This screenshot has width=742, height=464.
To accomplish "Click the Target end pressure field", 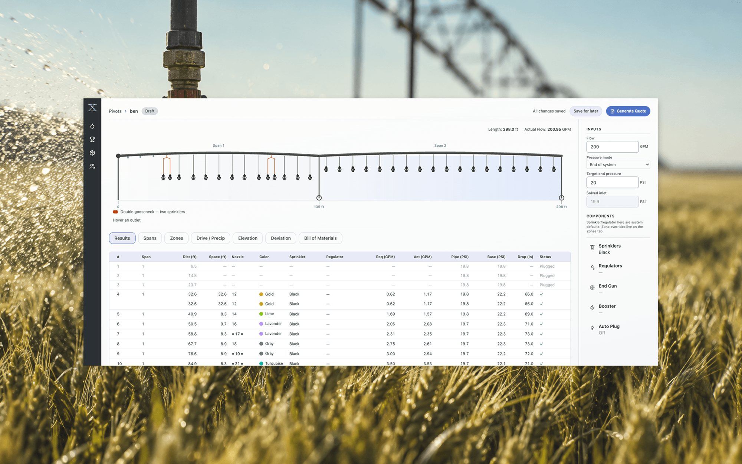I will (612, 183).
